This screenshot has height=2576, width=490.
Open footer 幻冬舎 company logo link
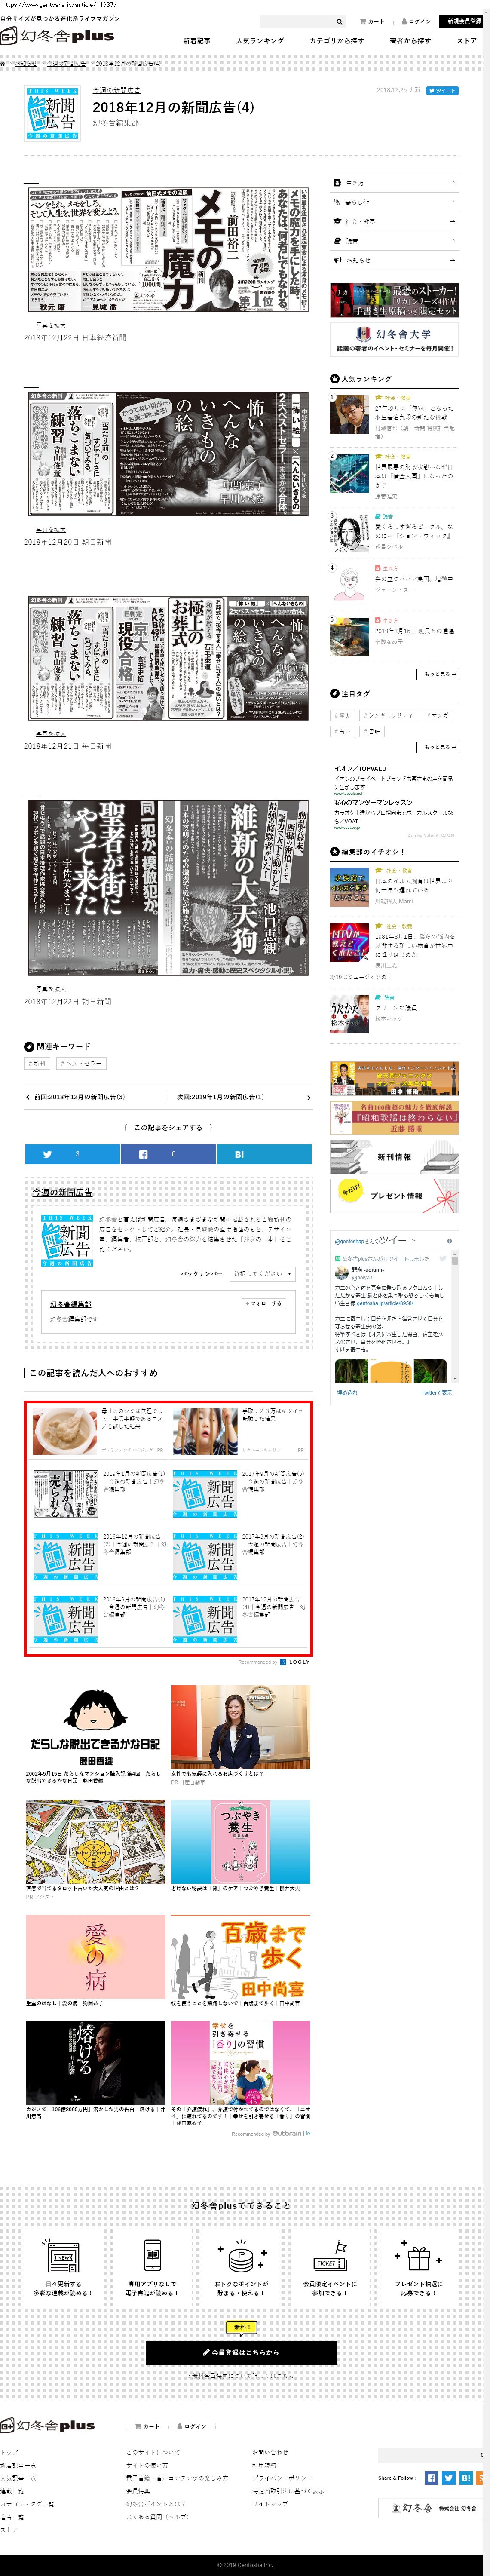coord(432,2508)
